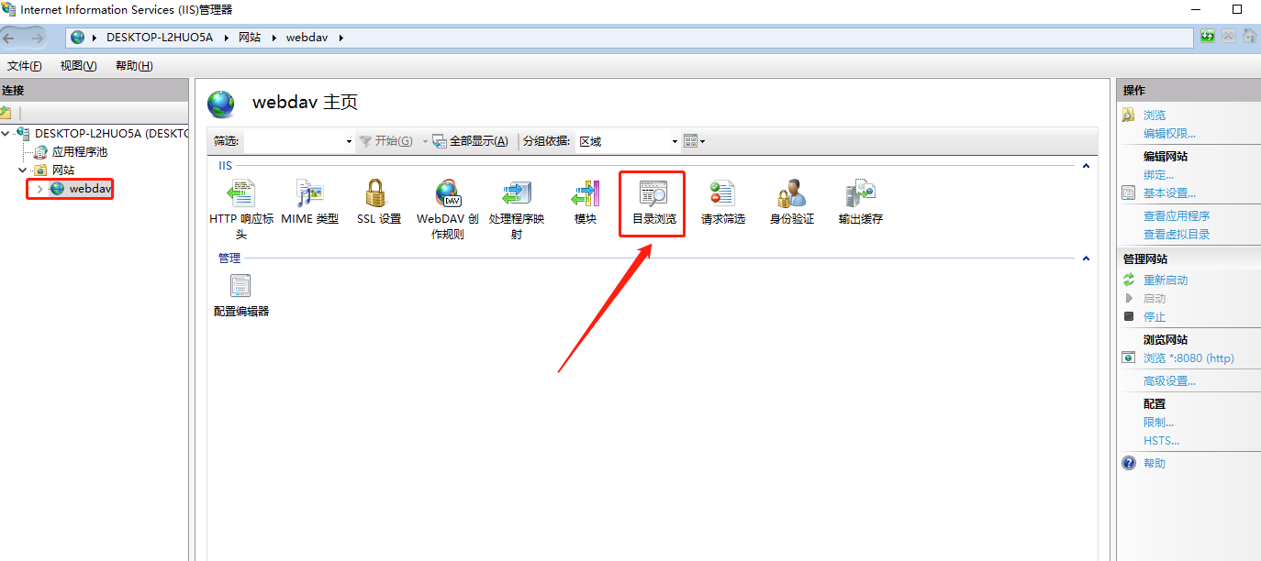The width and height of the screenshot is (1261, 561).
Task: Open the 输出缓存 feature icon
Action: 861,193
